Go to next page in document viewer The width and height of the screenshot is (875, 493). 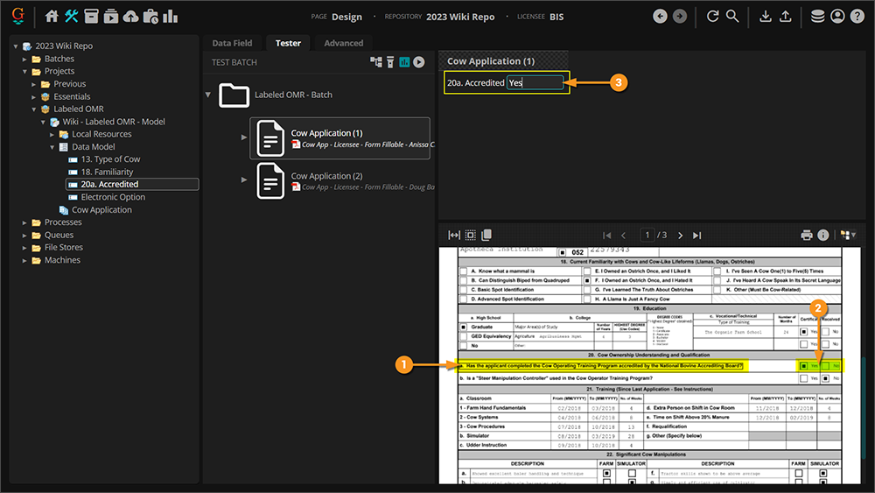[681, 236]
